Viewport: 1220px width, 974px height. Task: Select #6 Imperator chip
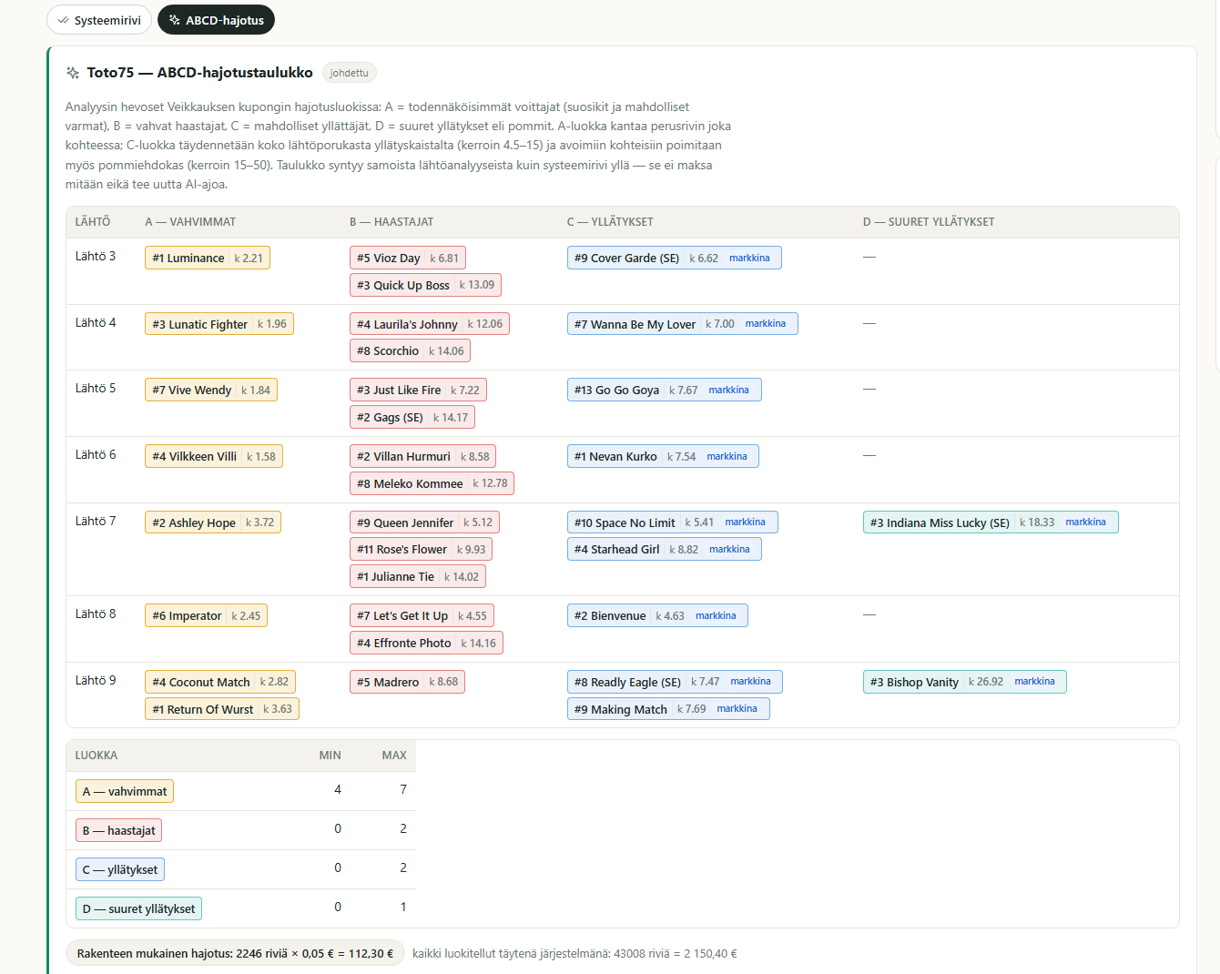(x=206, y=615)
